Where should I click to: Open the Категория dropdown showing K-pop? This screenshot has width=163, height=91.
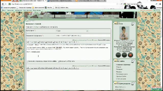(x=72, y=31)
